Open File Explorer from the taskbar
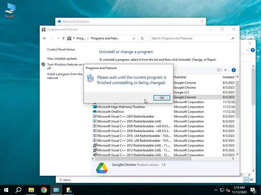 (31, 190)
